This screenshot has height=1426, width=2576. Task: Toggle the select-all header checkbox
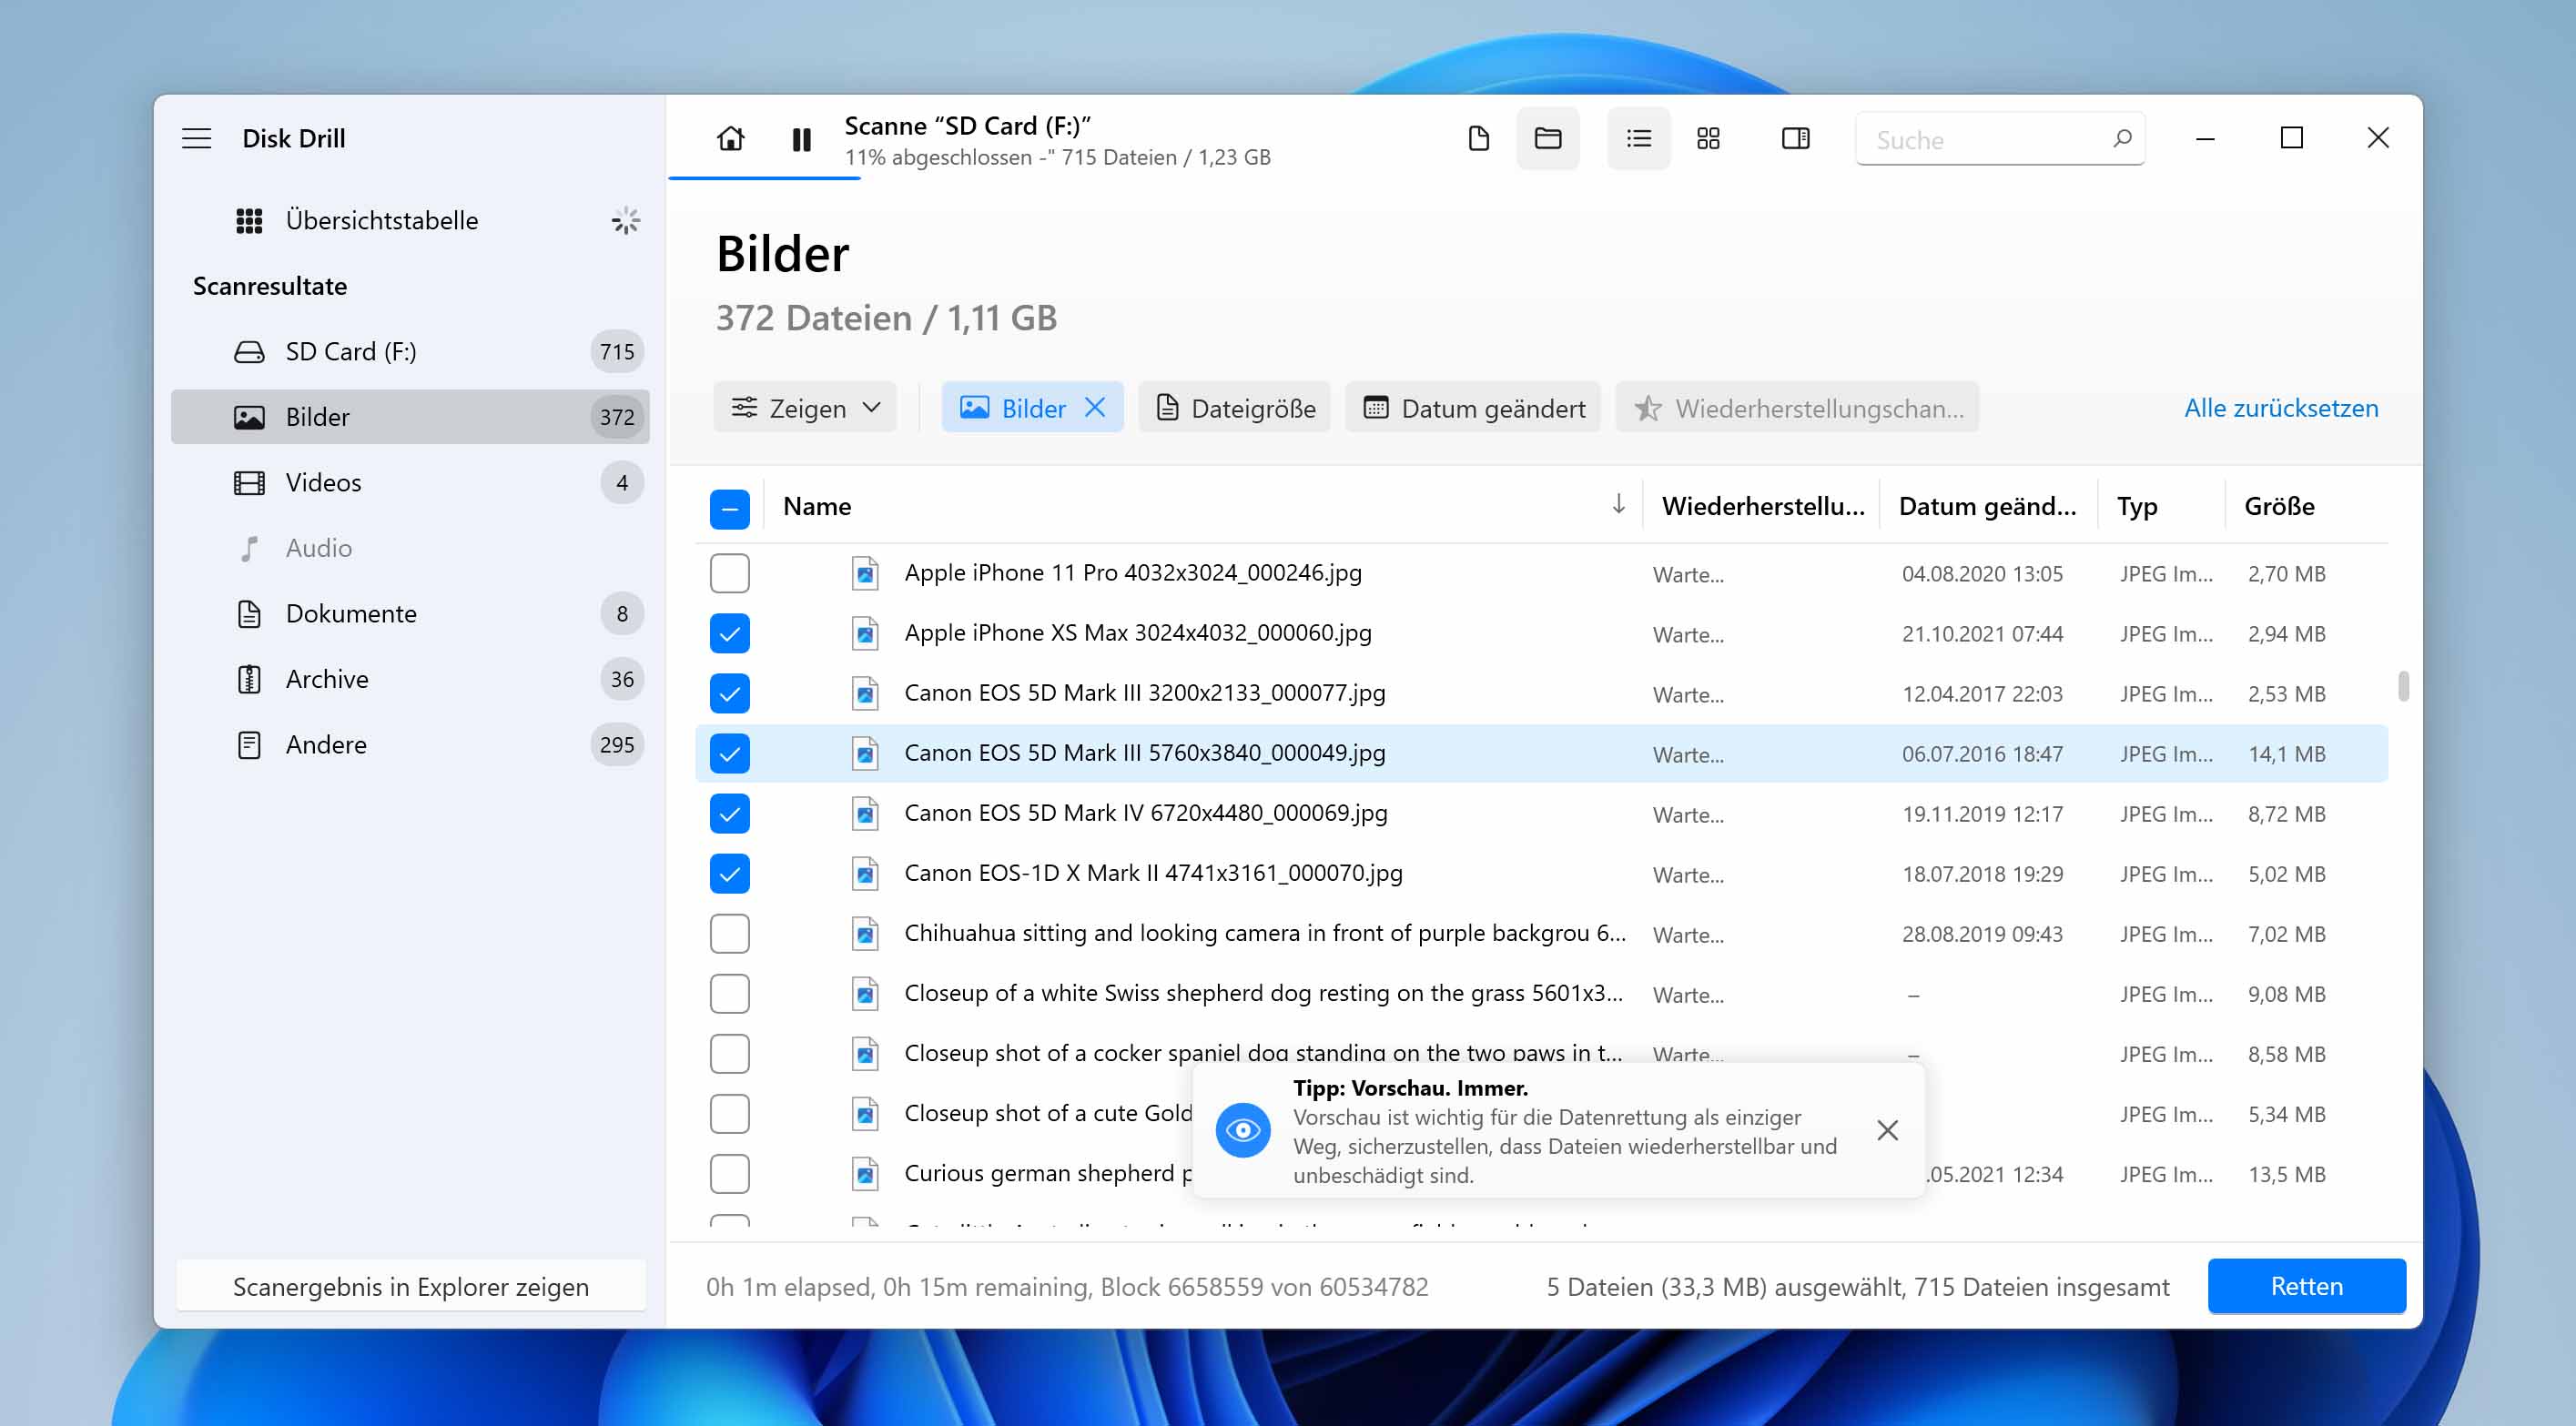click(x=729, y=509)
